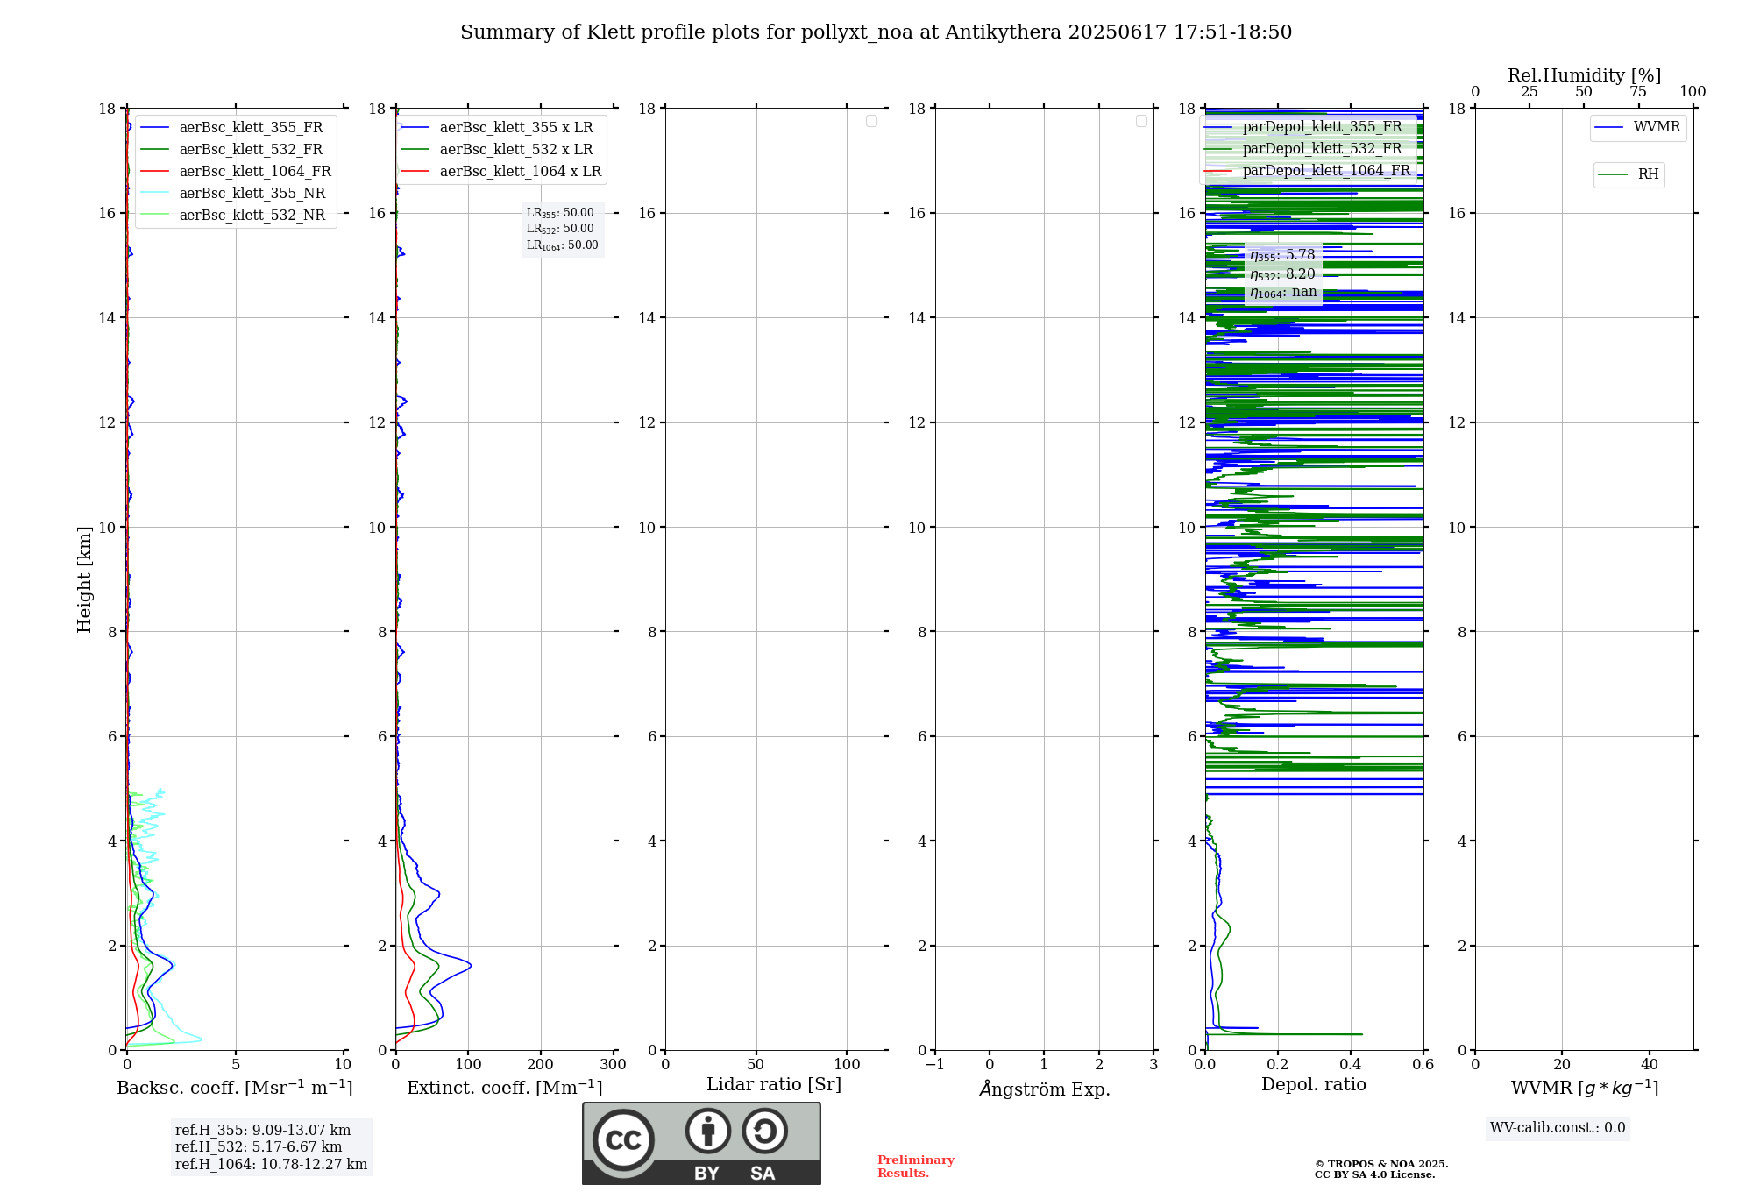The height and width of the screenshot is (1192, 1753).
Task: Click the WVMR [g*kg⁻¹] axis label
Action: coord(1585,1089)
